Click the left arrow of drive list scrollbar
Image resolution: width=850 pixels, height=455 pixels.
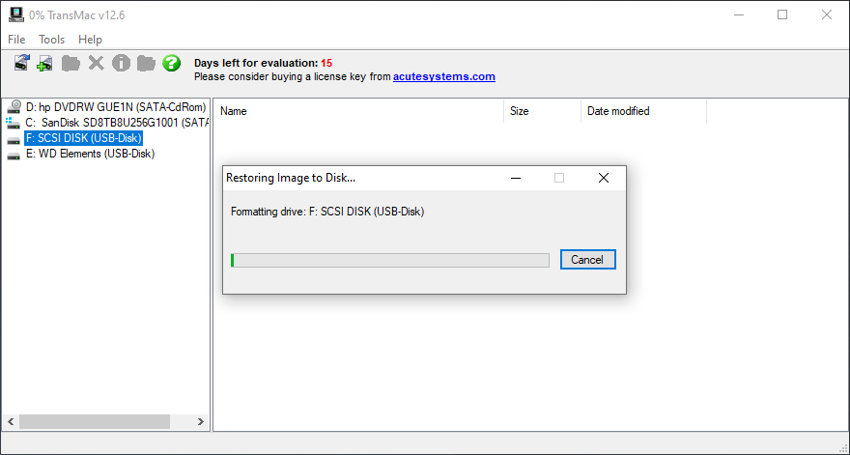(x=11, y=421)
